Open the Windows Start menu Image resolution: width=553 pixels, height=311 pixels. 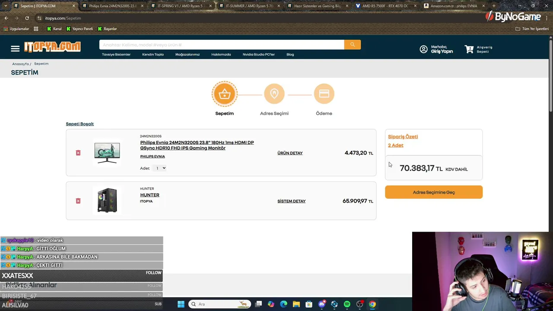181,304
